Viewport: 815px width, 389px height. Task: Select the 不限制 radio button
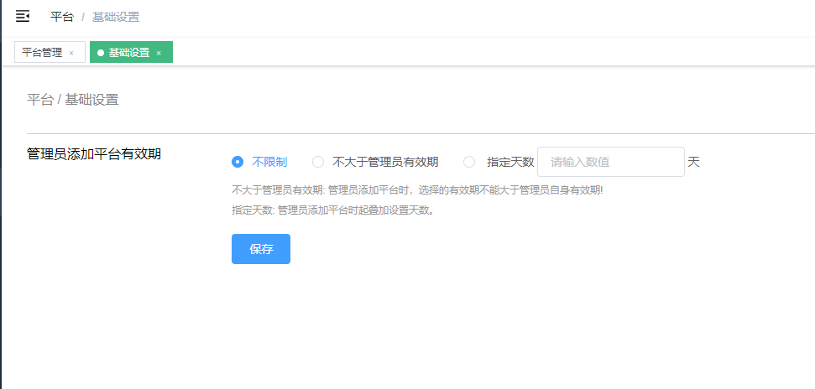point(238,162)
